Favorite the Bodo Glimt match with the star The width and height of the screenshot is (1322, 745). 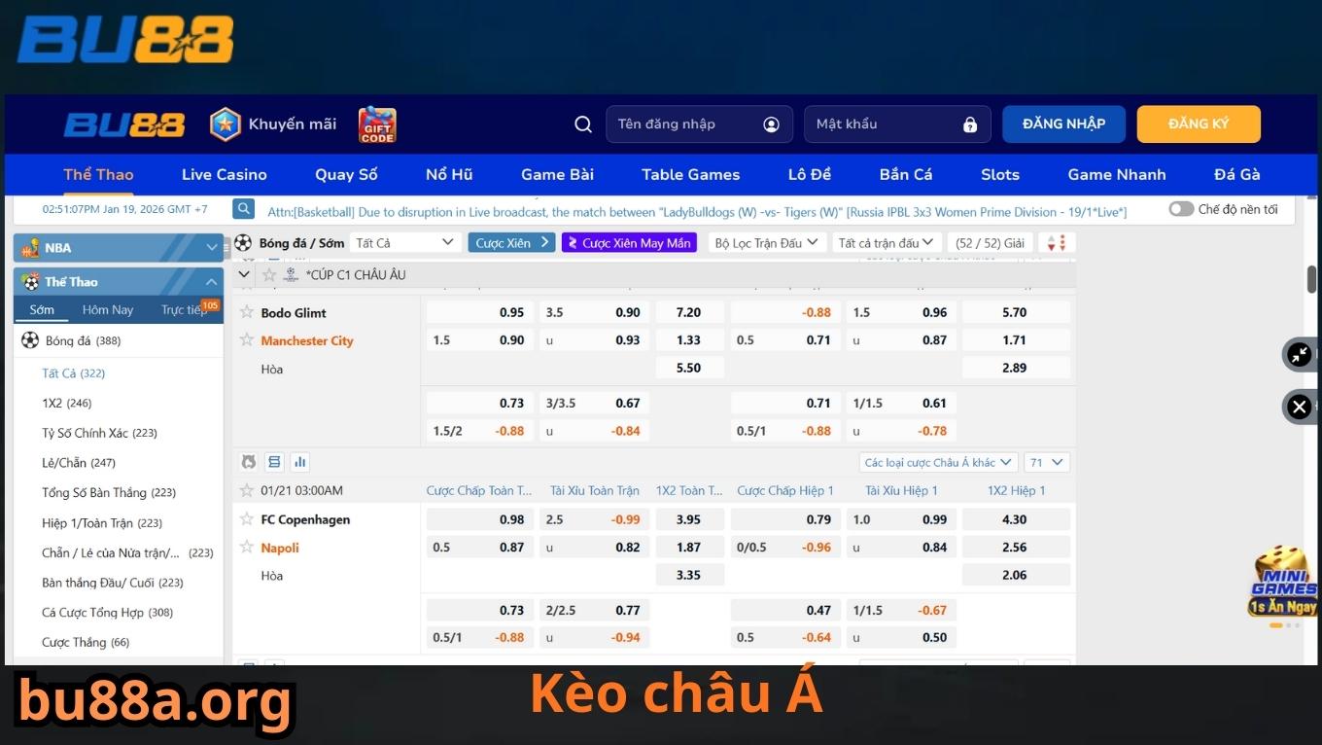pyautogui.click(x=247, y=312)
